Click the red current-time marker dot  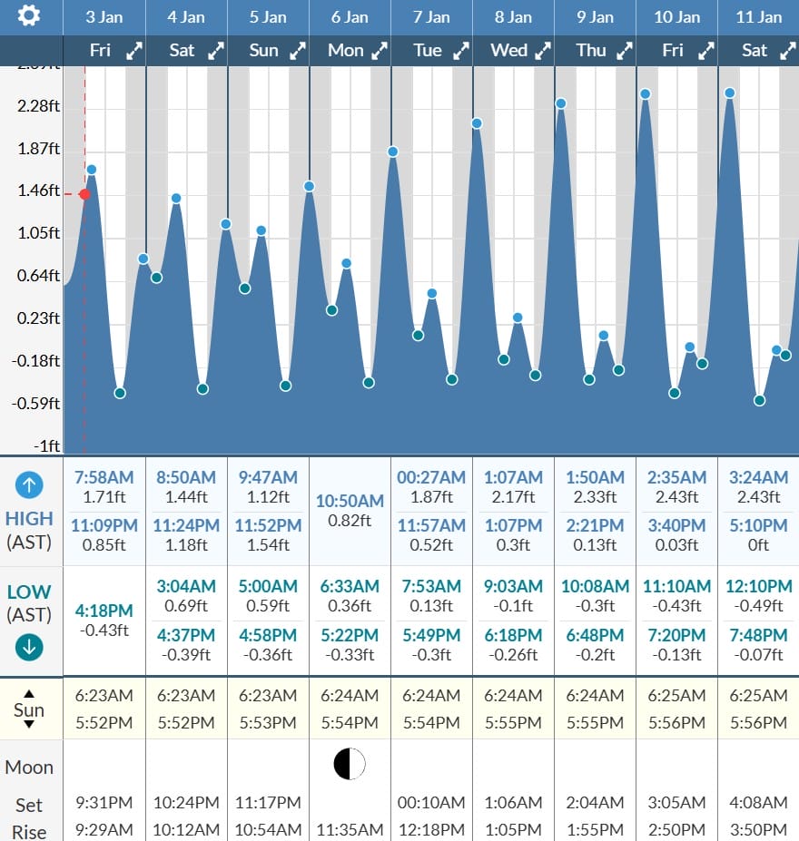pos(84,194)
